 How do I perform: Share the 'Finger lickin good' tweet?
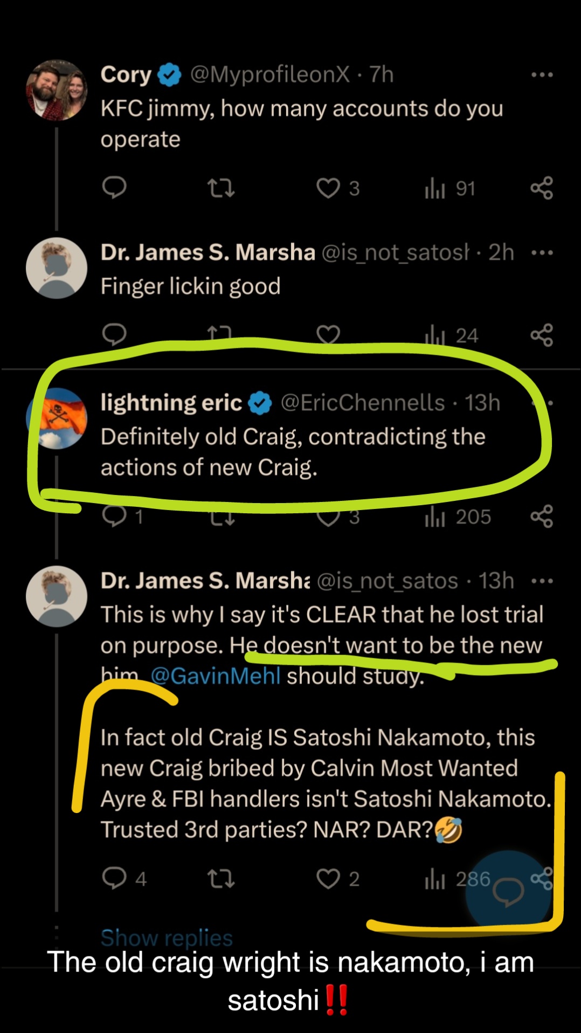tap(542, 335)
